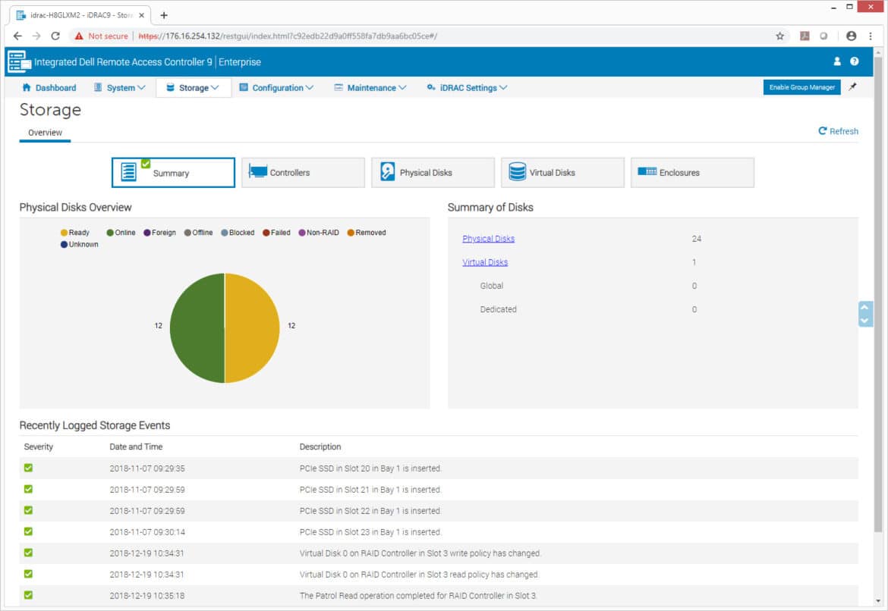
Task: Go forward in browser history
Action: [36, 36]
